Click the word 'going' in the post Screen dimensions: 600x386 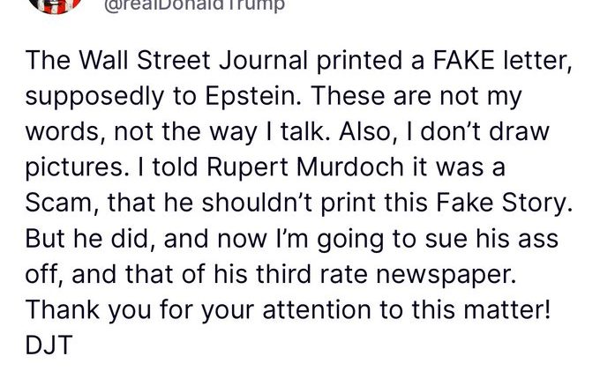coord(350,240)
